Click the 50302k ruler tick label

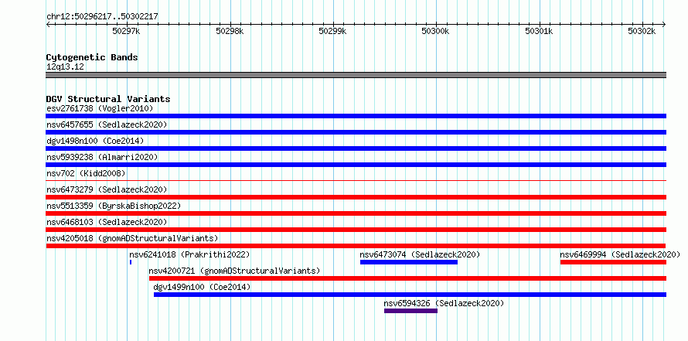coord(642,31)
